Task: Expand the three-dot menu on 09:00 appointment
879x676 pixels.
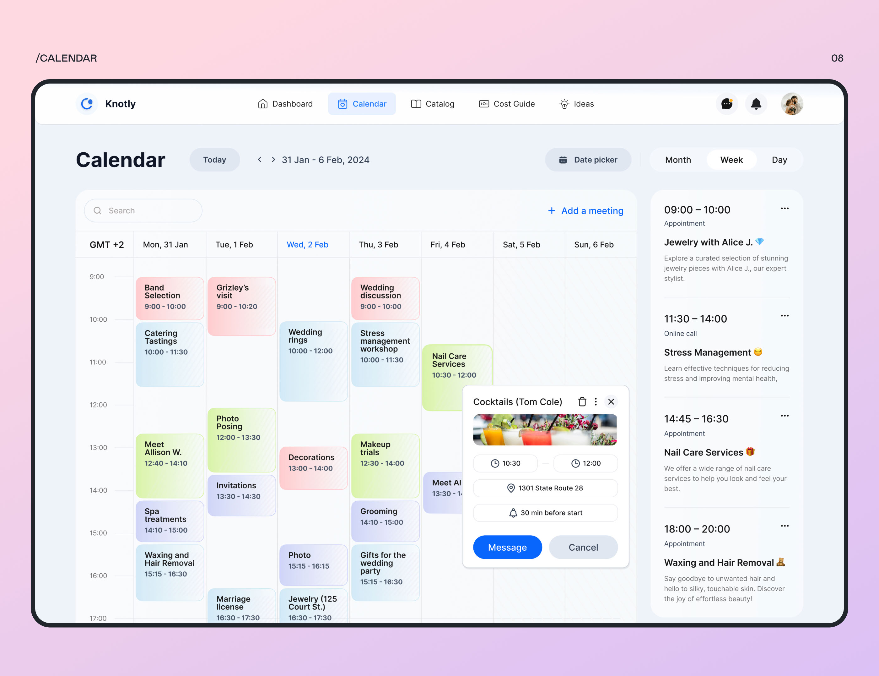Action: pos(785,209)
